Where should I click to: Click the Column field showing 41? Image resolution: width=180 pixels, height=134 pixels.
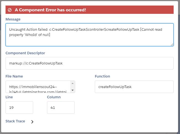tap(61, 107)
